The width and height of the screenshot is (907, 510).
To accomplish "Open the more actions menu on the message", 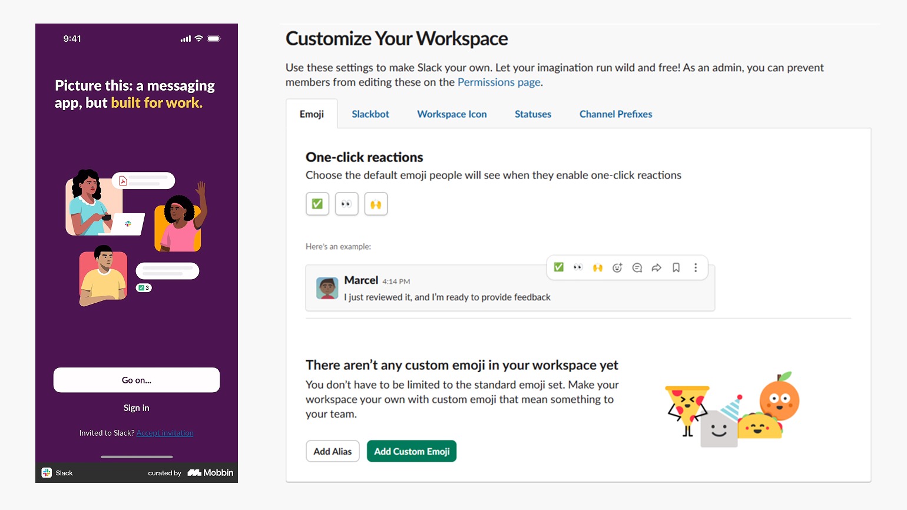I will point(696,267).
